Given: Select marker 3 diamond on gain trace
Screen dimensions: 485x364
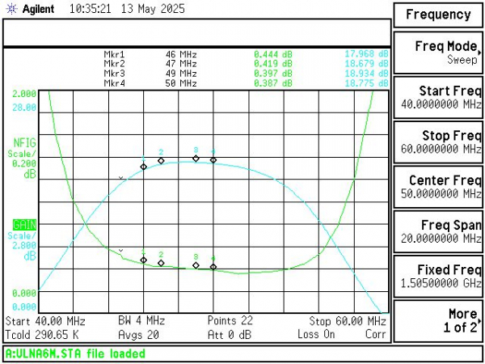Looking at the screenshot, I should 196,159.
